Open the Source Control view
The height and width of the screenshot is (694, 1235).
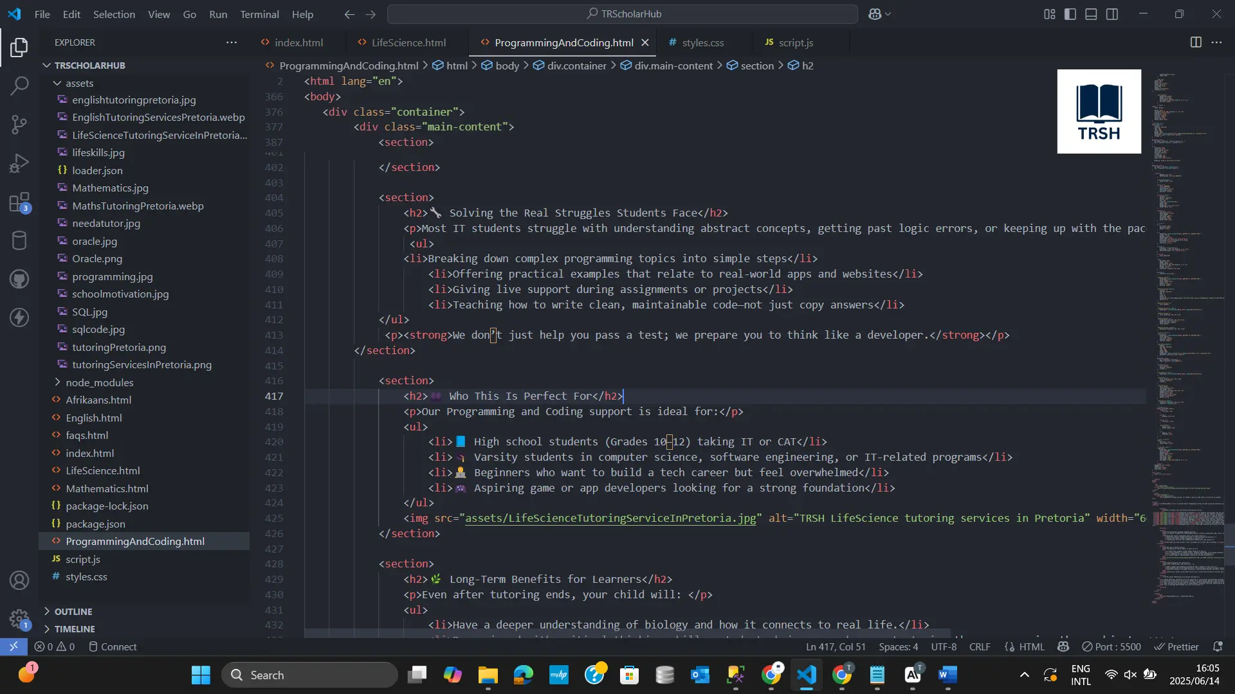pos(19,124)
